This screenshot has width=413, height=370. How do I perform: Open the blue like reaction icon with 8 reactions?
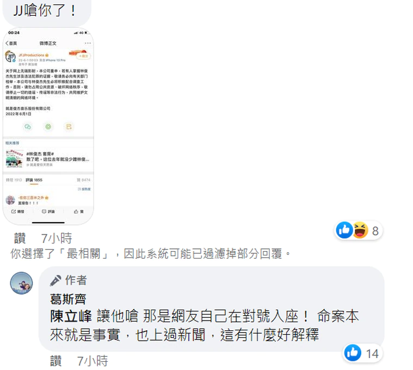pos(344,230)
